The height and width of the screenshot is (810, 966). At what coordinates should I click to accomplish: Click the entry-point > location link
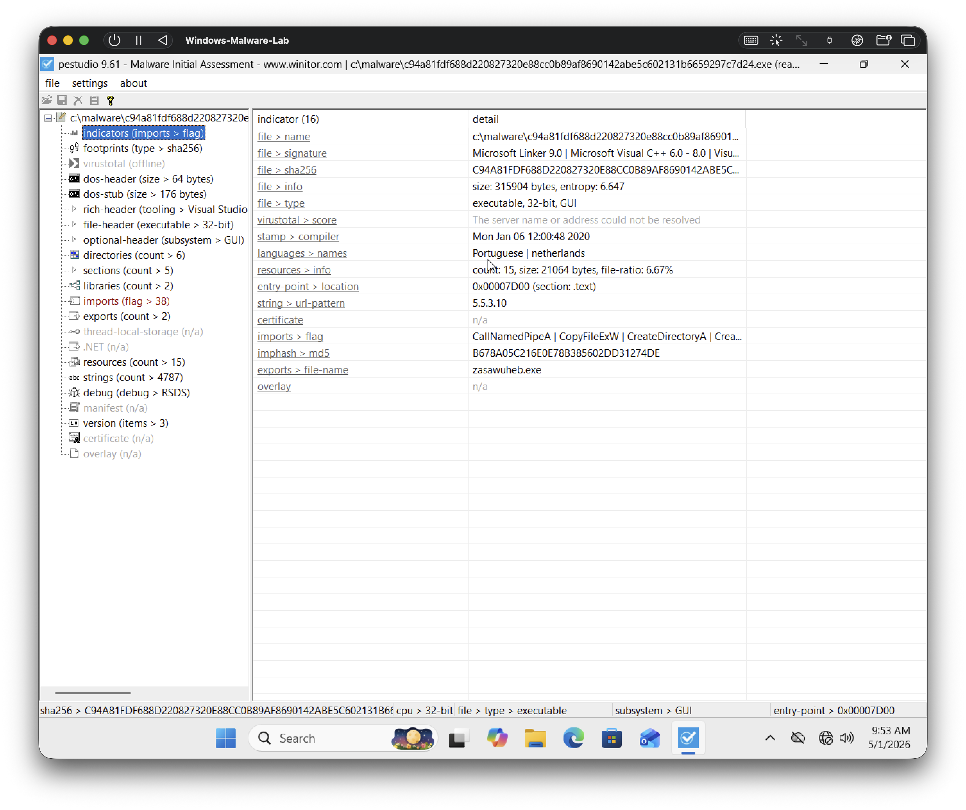pyautogui.click(x=308, y=287)
